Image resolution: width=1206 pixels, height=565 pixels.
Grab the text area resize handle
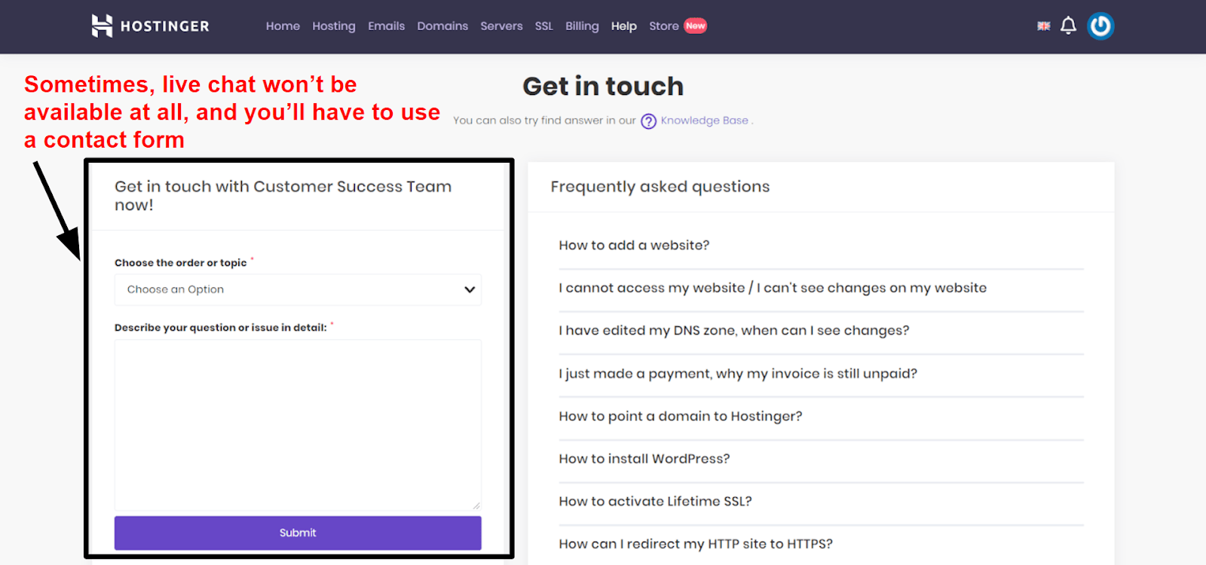point(476,505)
